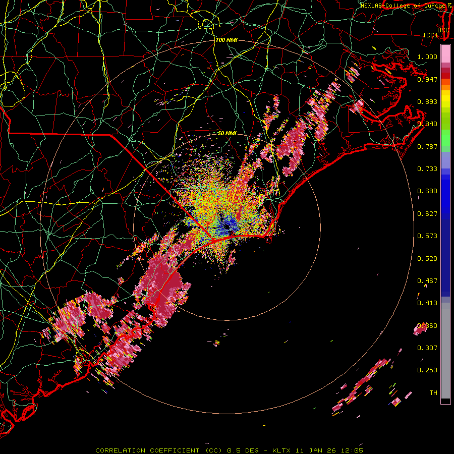Click the 0.467 legend value

tap(427, 281)
